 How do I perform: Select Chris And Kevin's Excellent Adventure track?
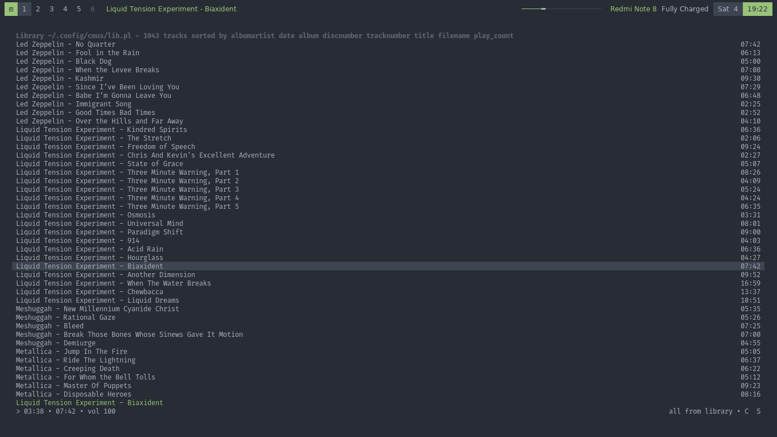pos(388,155)
